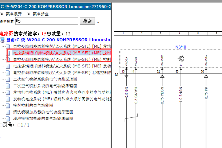Click pin 14 on the connector

[132, 71]
